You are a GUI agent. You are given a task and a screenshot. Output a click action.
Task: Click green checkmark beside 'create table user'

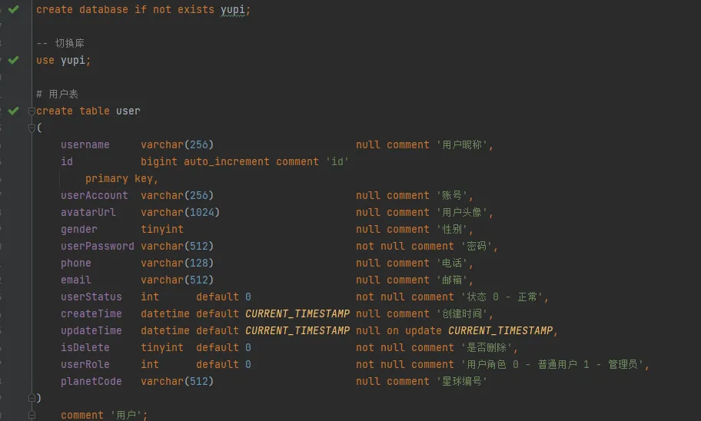(13, 111)
